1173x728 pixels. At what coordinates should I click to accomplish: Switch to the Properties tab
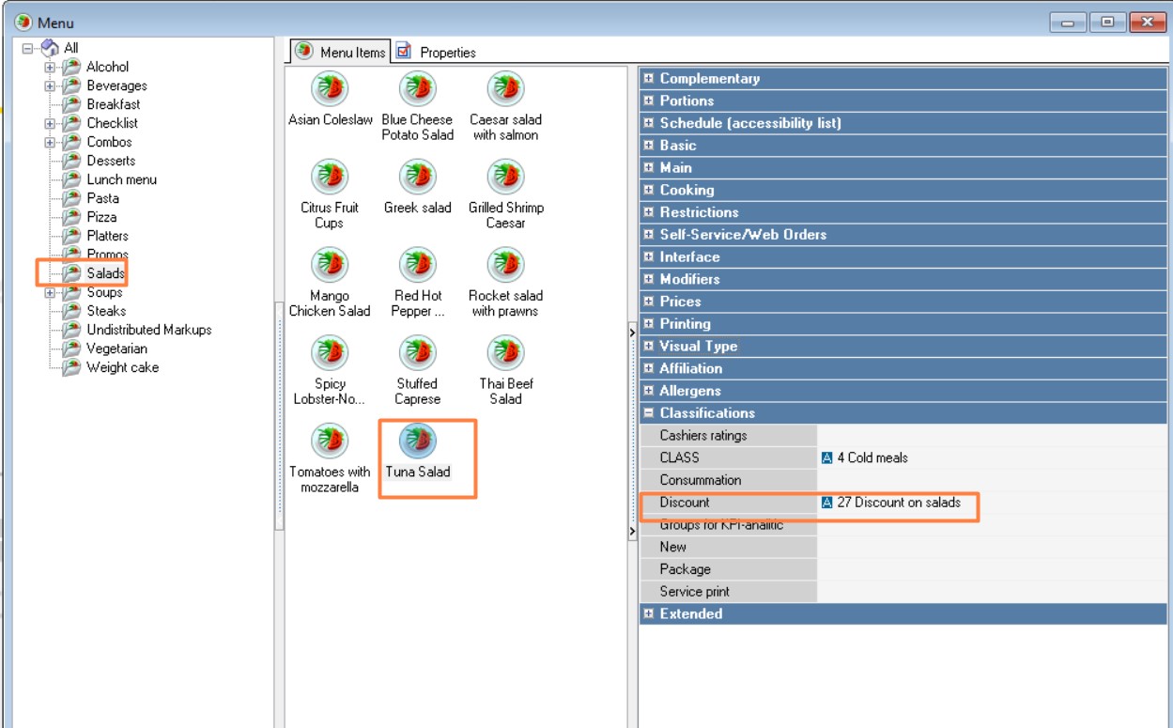click(437, 53)
